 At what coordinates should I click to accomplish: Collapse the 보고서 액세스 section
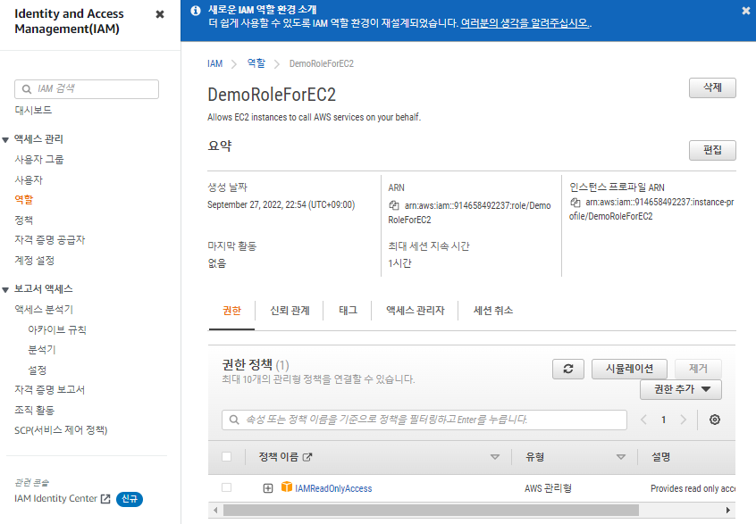pyautogui.click(x=5, y=290)
